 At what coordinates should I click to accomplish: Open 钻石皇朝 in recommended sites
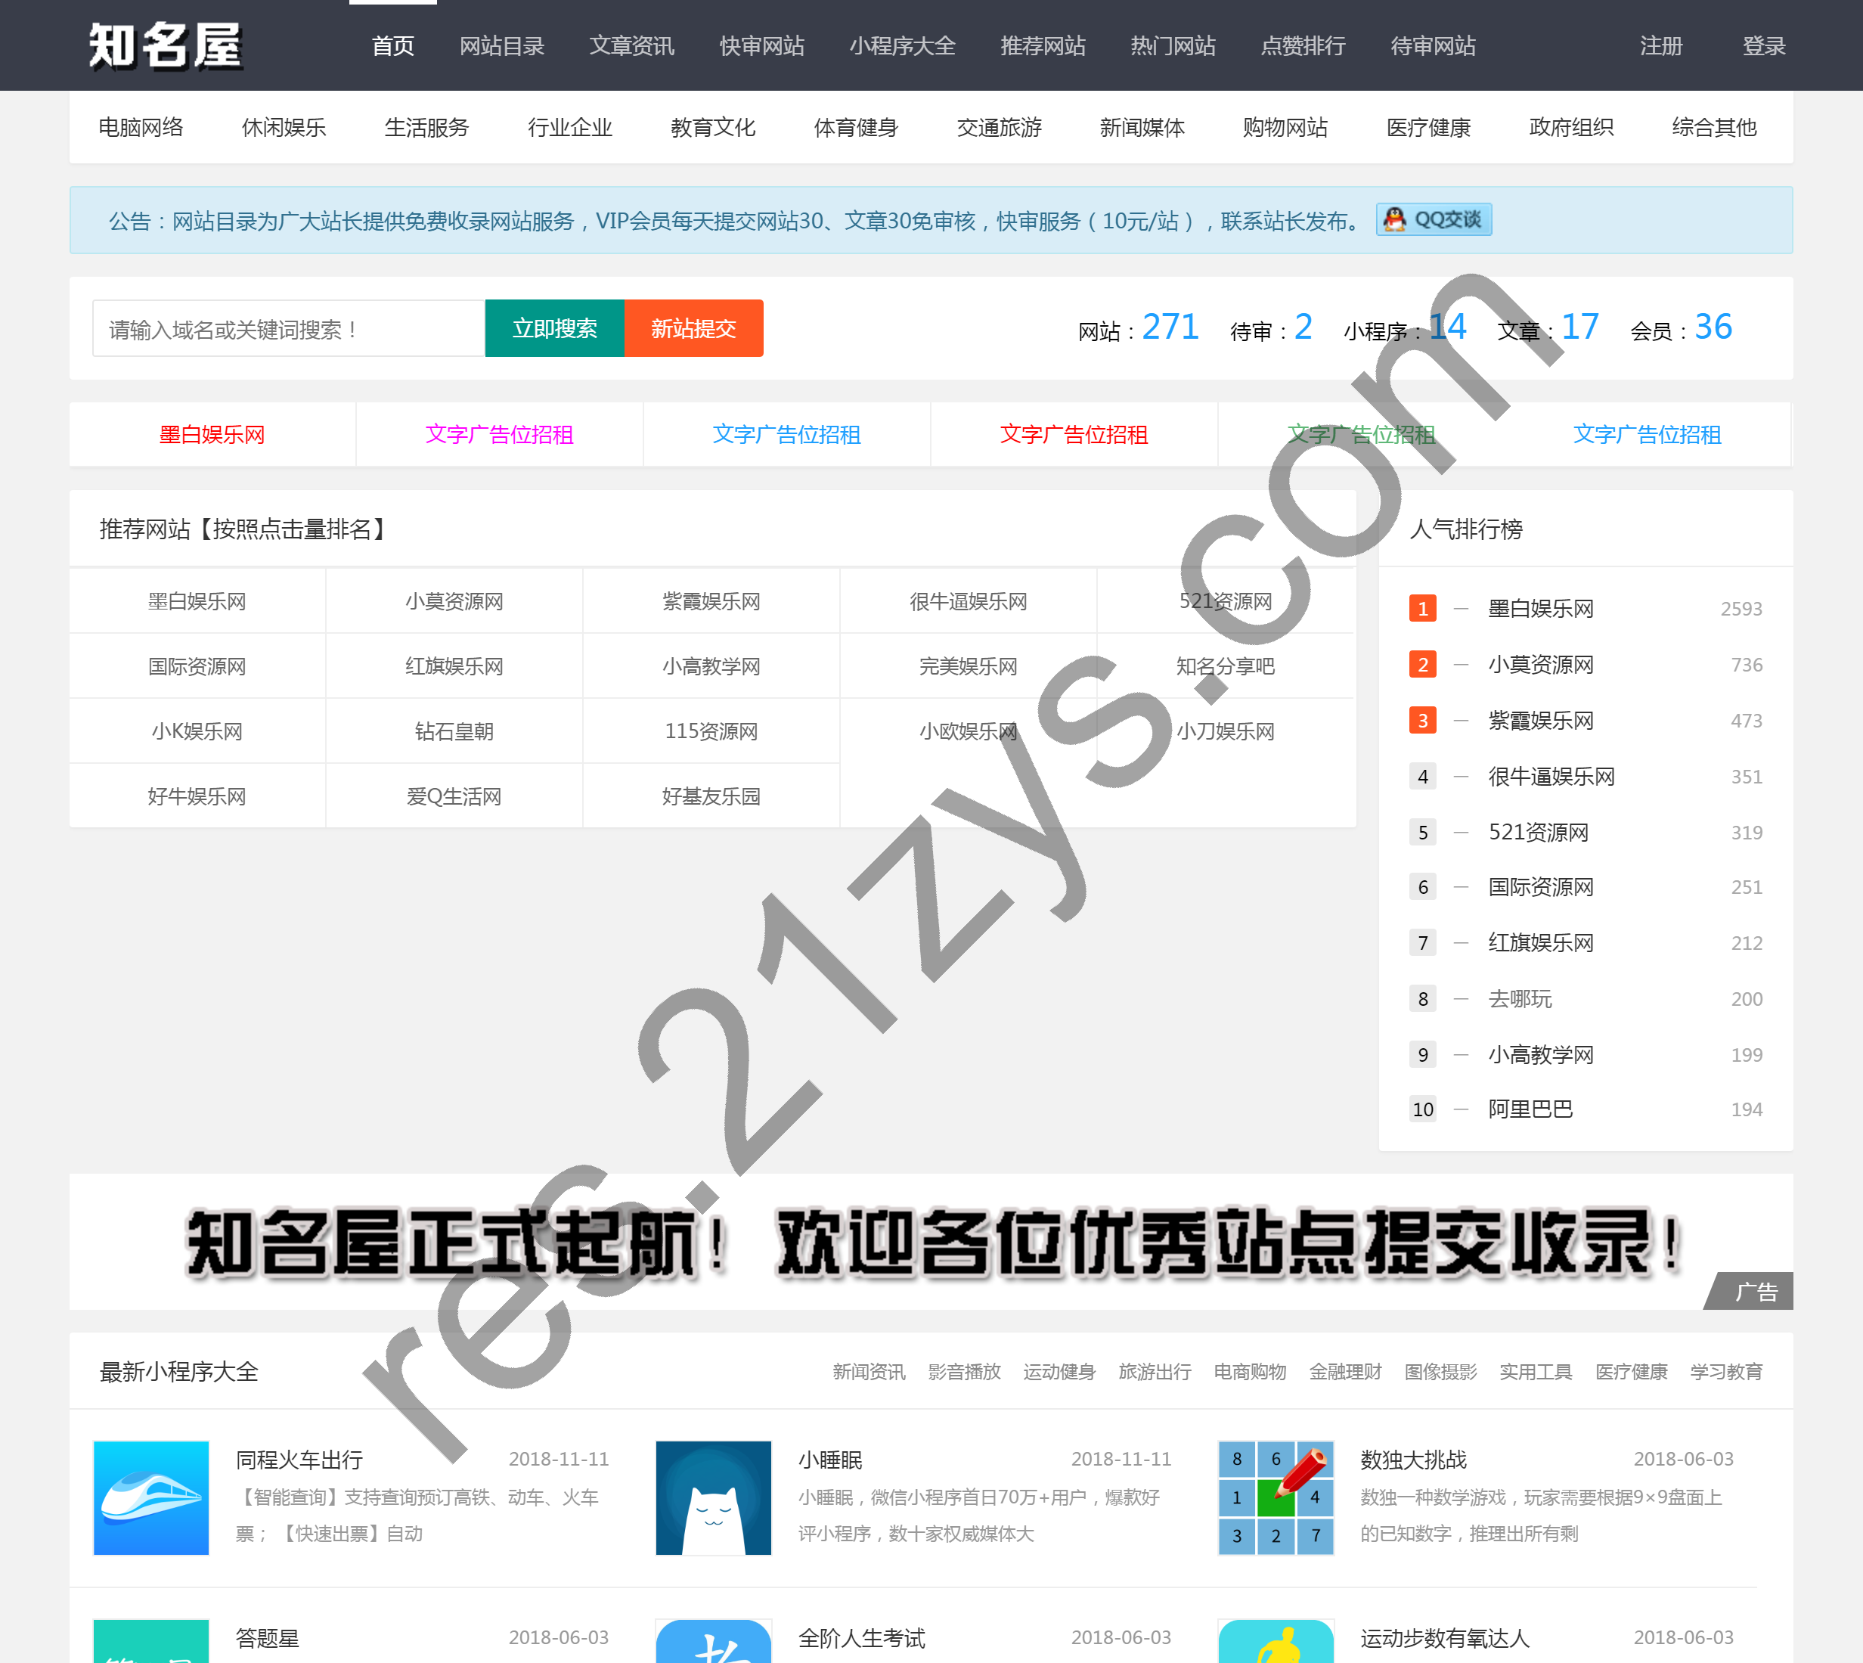(x=454, y=731)
